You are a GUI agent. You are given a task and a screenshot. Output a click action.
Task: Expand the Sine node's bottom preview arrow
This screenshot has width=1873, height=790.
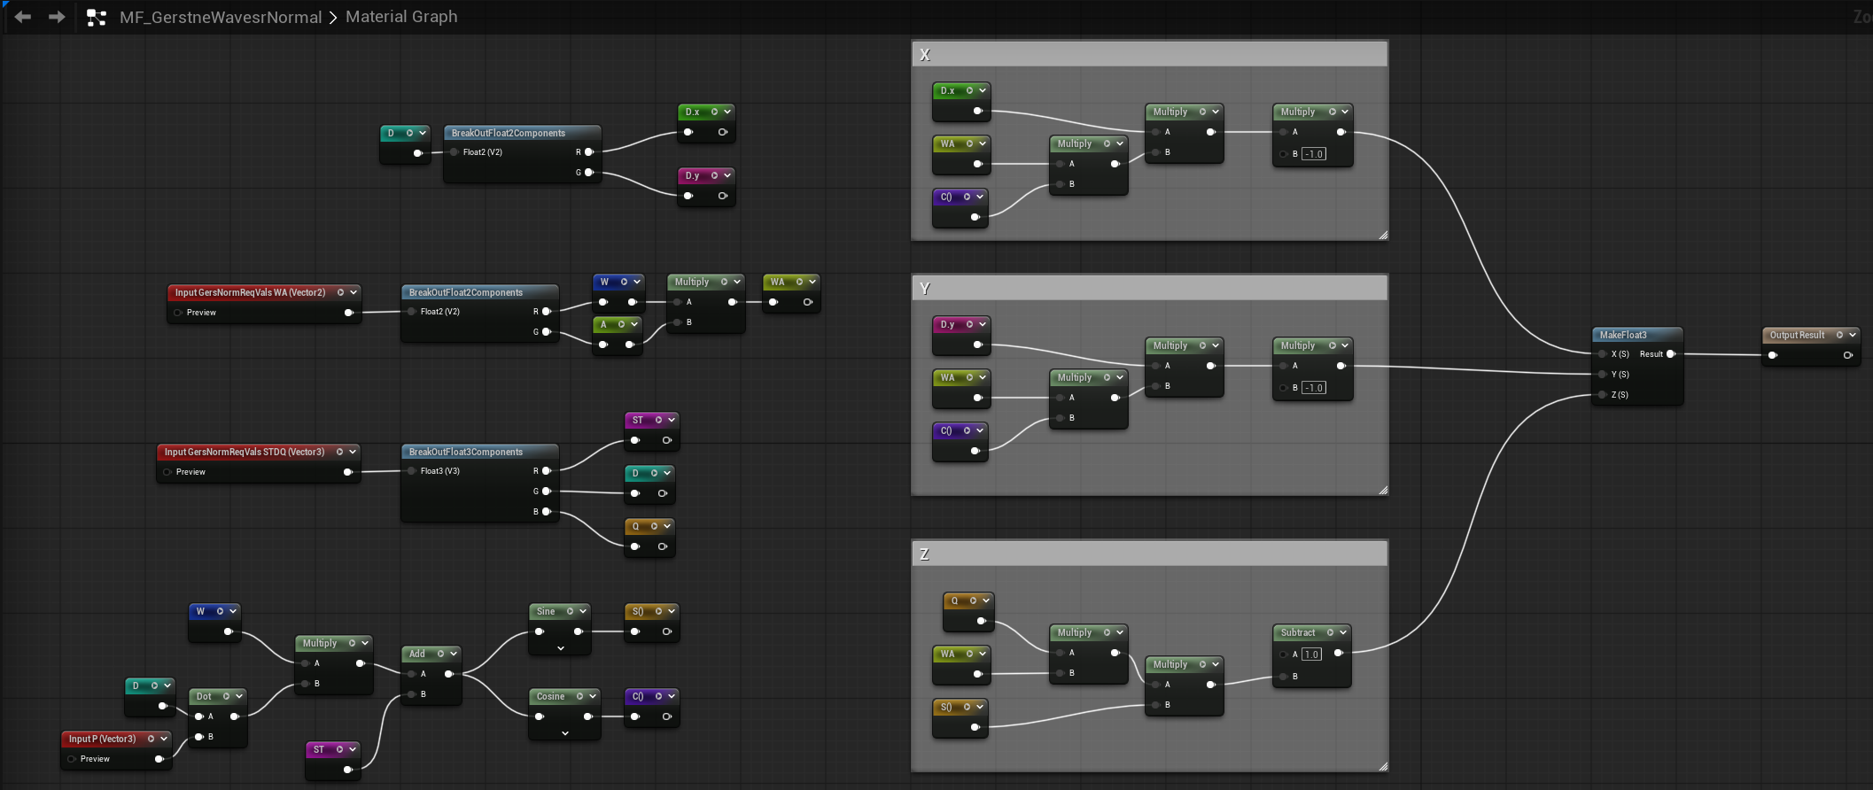coord(561,648)
